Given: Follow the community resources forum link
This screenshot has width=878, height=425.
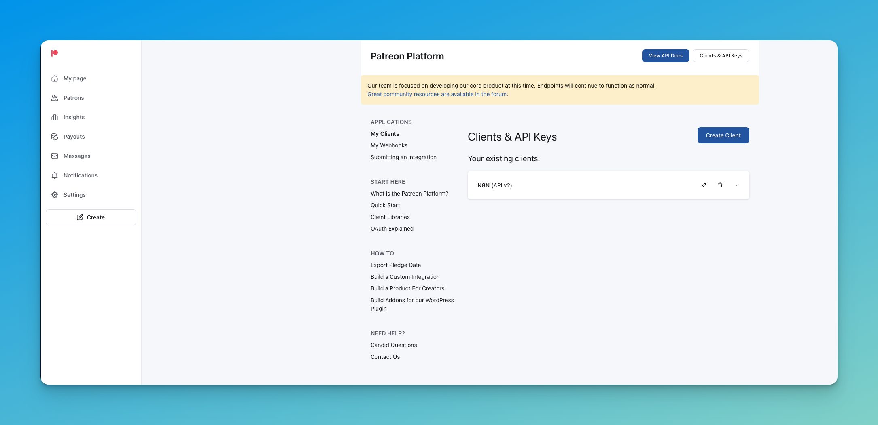Looking at the screenshot, I should click(437, 94).
